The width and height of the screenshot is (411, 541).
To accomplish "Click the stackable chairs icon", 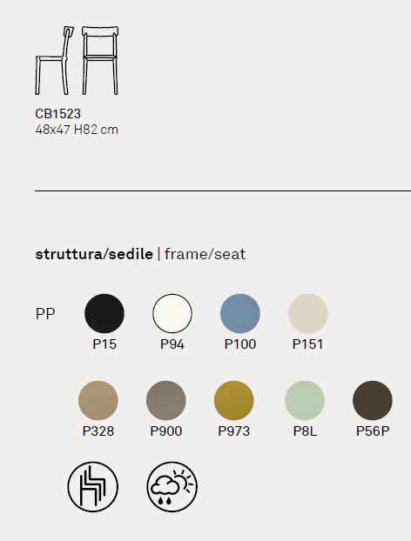I will [92, 487].
